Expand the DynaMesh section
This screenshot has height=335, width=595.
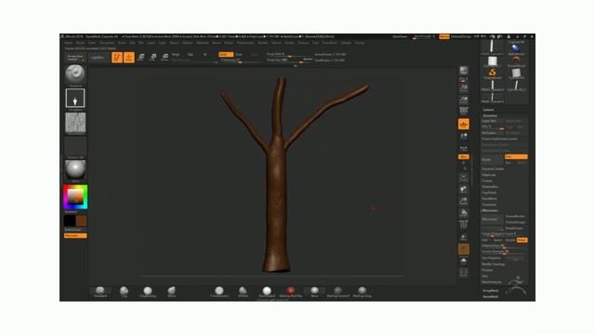490,198
